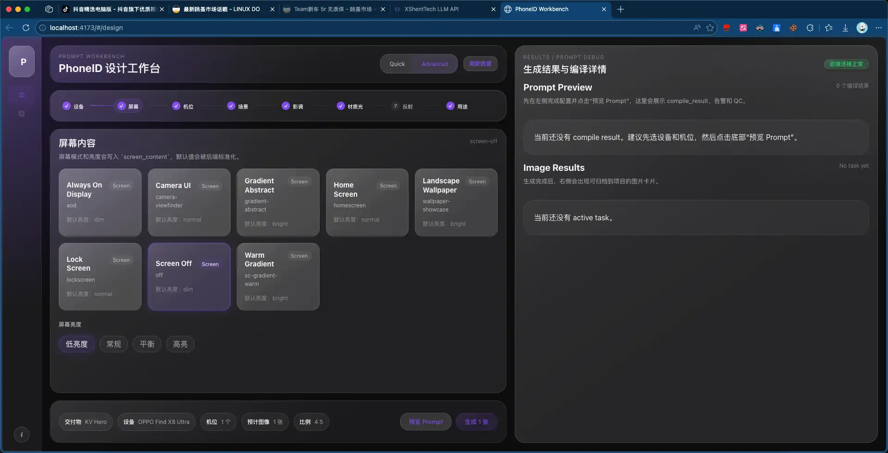The image size is (888, 453).
Task: Click the orange clover extension icon
Action: pyautogui.click(x=793, y=28)
